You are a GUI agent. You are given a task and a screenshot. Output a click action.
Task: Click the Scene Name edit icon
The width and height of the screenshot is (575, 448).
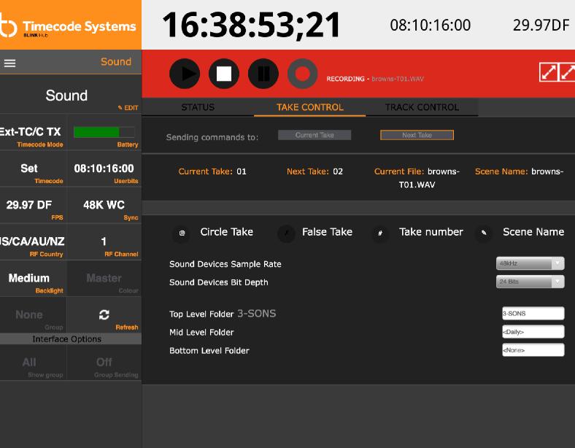(x=483, y=233)
